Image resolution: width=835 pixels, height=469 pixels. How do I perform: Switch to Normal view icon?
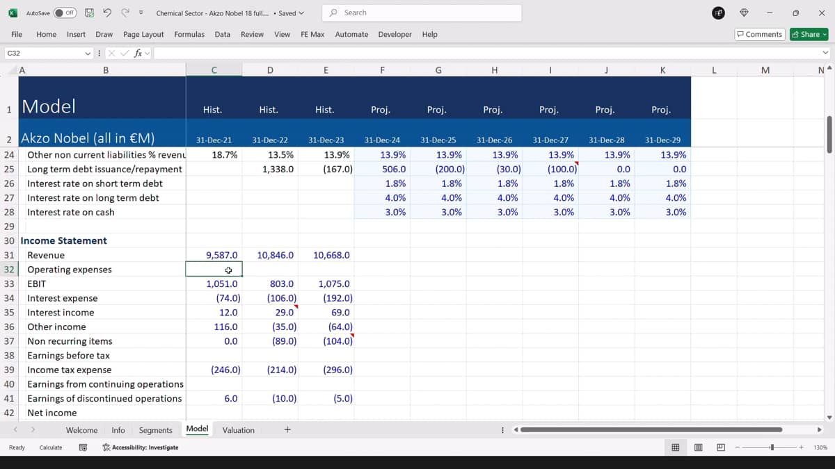click(675, 447)
